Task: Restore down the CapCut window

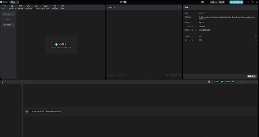Action: pos(253,2)
